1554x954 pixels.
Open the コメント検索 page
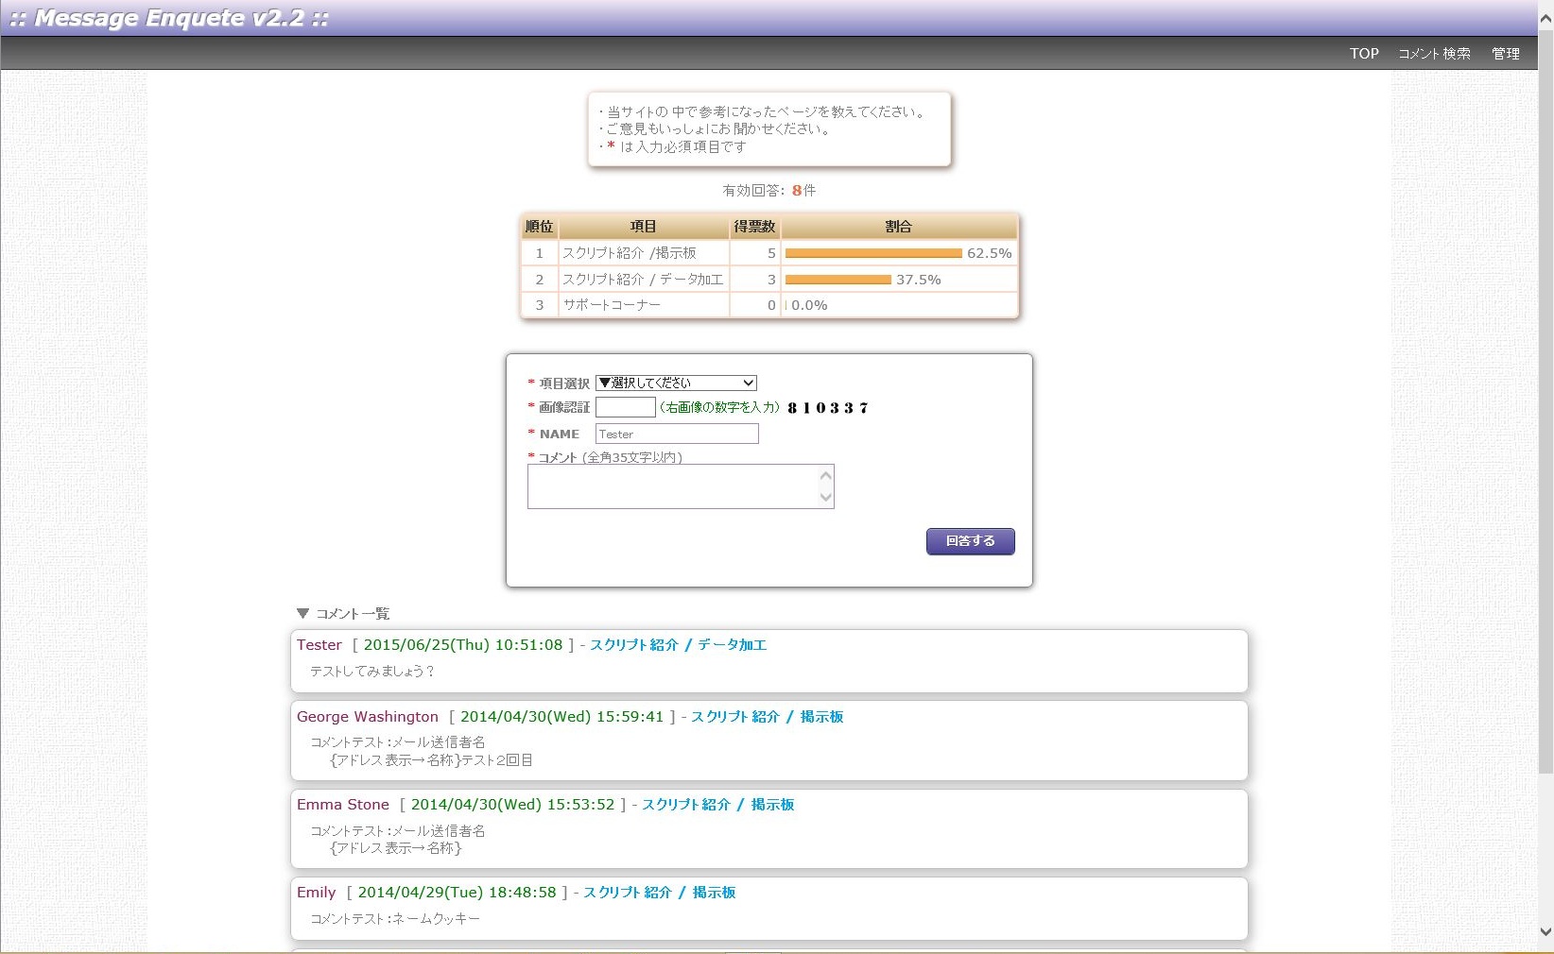(1434, 54)
